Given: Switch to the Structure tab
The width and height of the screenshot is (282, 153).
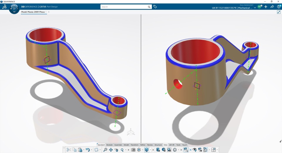Looking at the screenshot, I should pyautogui.click(x=158, y=145).
